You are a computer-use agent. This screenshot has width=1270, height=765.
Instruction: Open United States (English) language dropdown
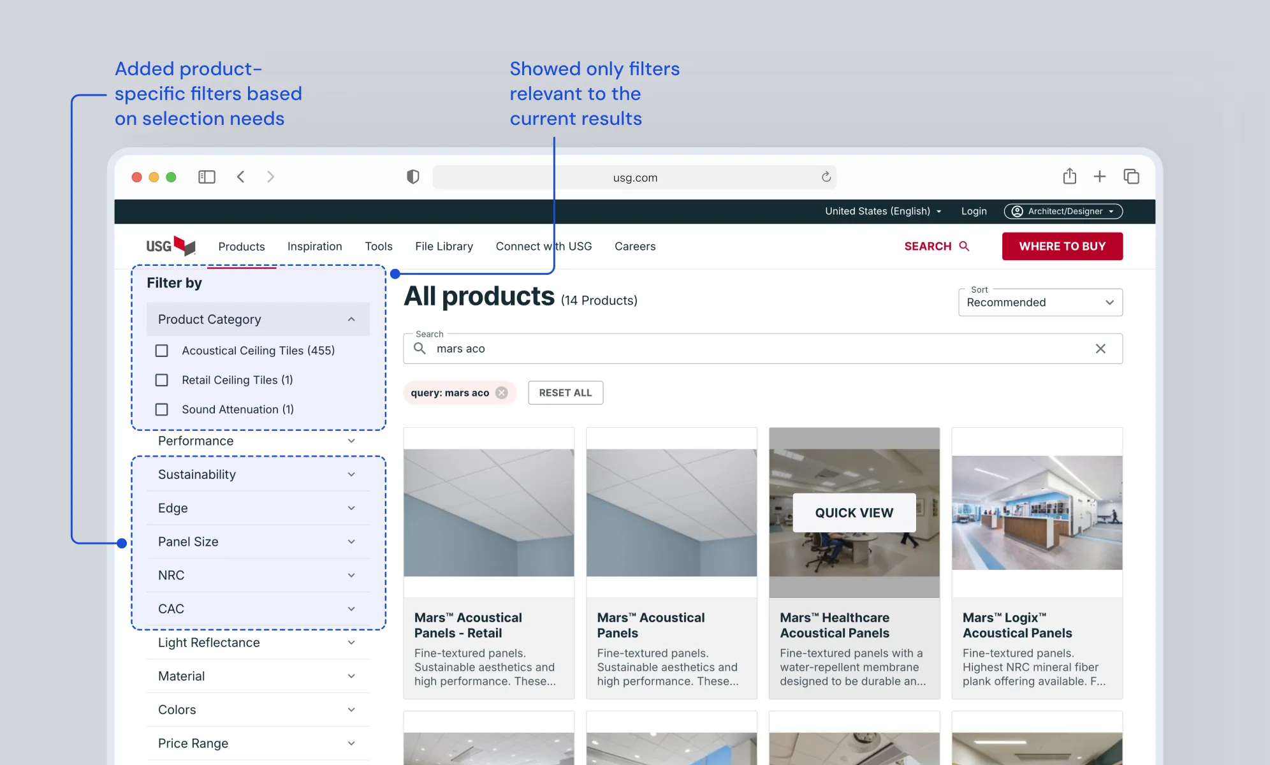click(883, 211)
